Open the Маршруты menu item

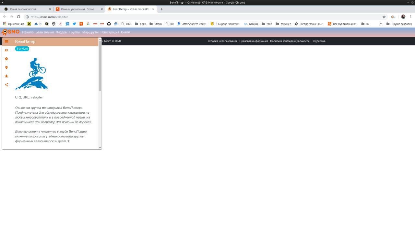coord(90,32)
